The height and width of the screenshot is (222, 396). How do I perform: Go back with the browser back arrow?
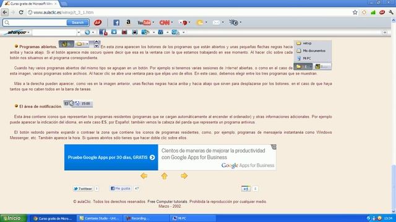[5, 12]
